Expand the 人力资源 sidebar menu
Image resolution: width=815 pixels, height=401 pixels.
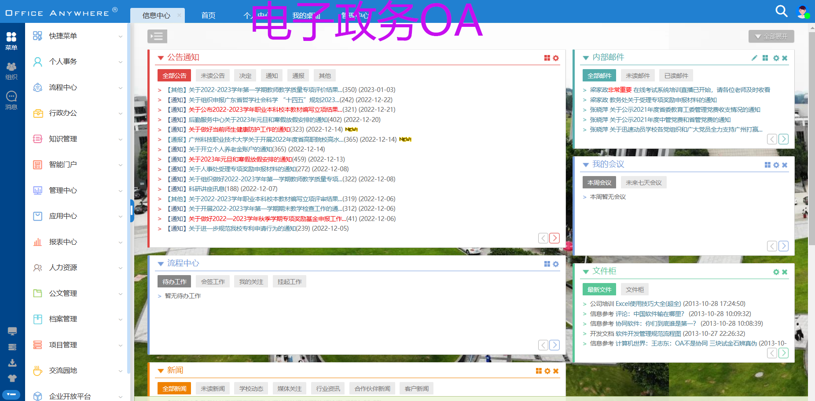tap(77, 268)
